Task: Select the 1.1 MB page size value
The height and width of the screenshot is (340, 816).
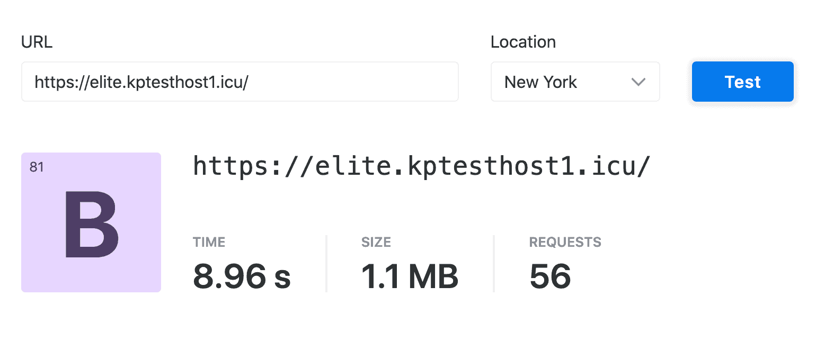Action: coord(410,276)
